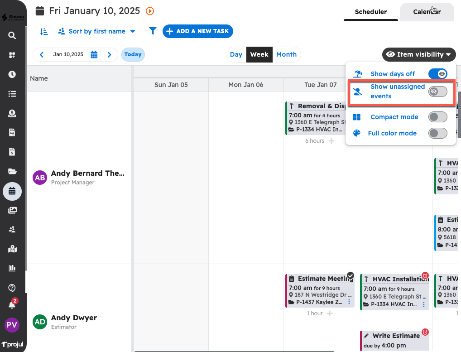The width and height of the screenshot is (461, 352).
Task: Enable the Full color mode switch
Action: point(437,133)
